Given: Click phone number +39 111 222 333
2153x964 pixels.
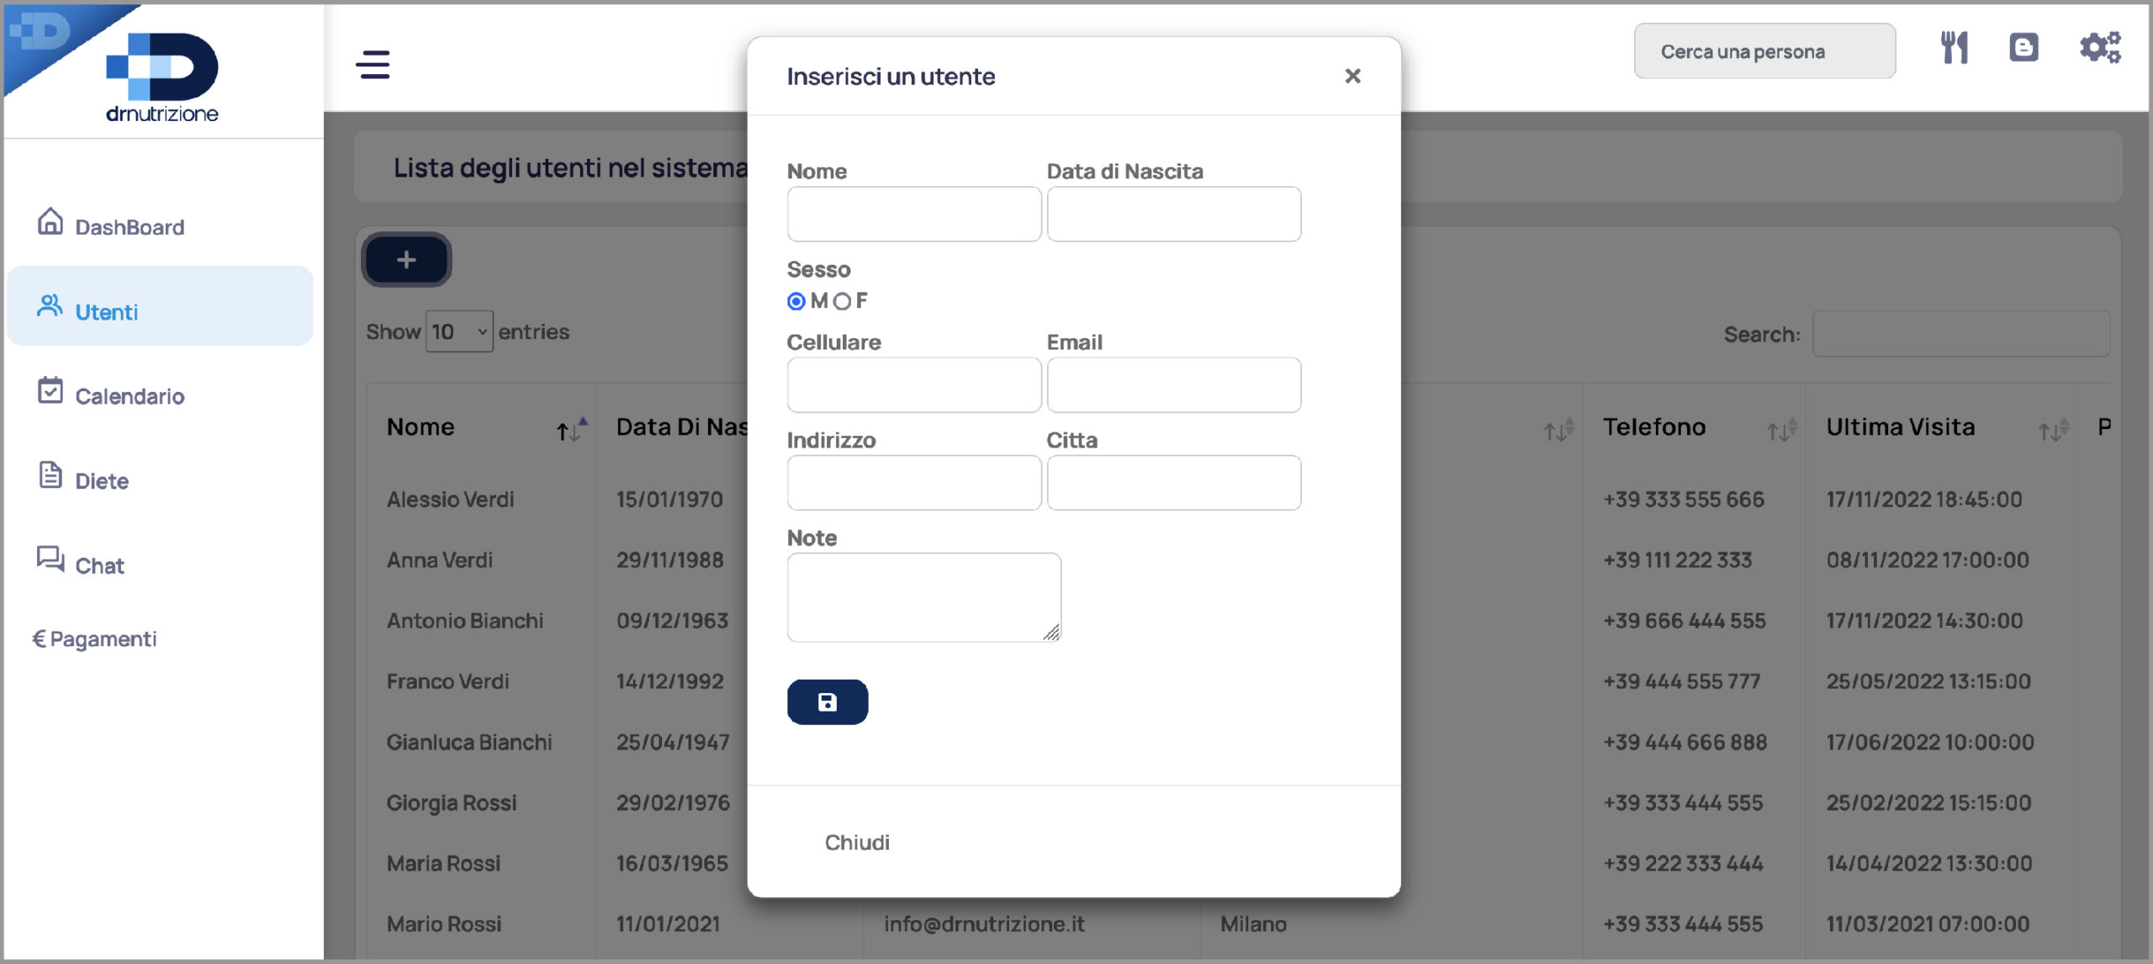Looking at the screenshot, I should click(x=1677, y=560).
